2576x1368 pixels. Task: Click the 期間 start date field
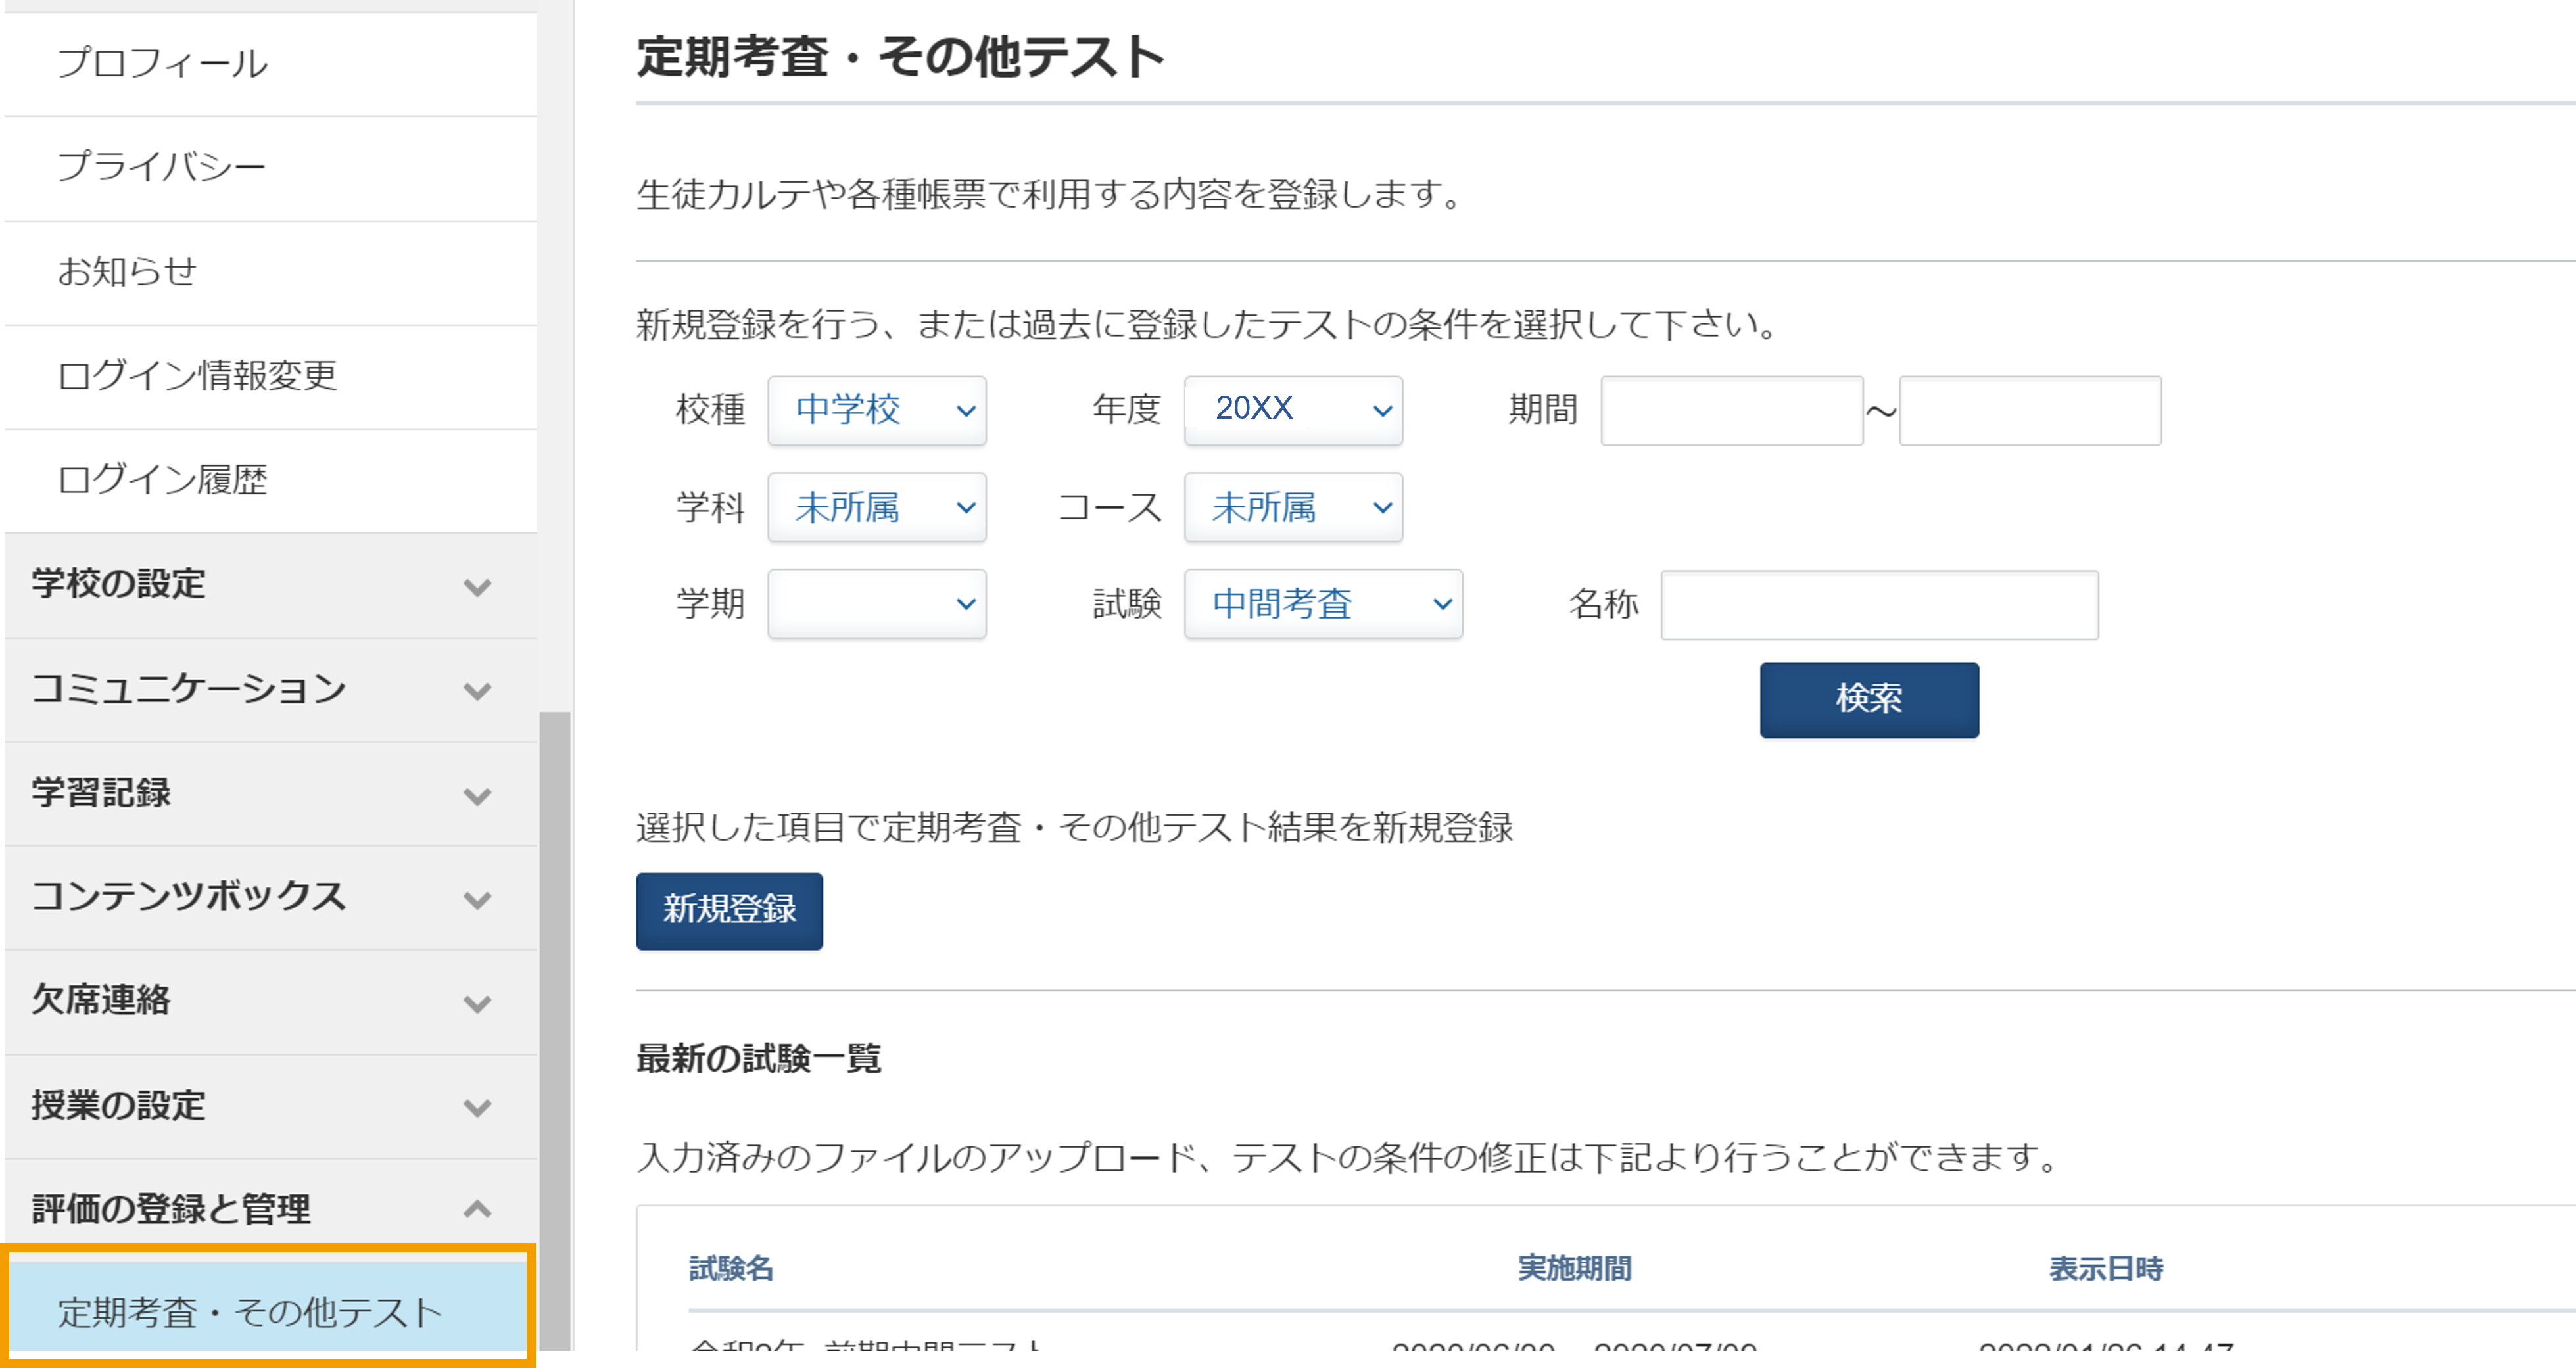(1732, 410)
